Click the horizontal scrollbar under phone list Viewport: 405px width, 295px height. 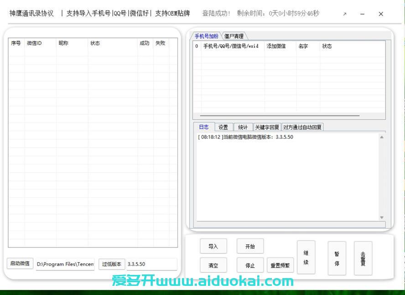280,116
